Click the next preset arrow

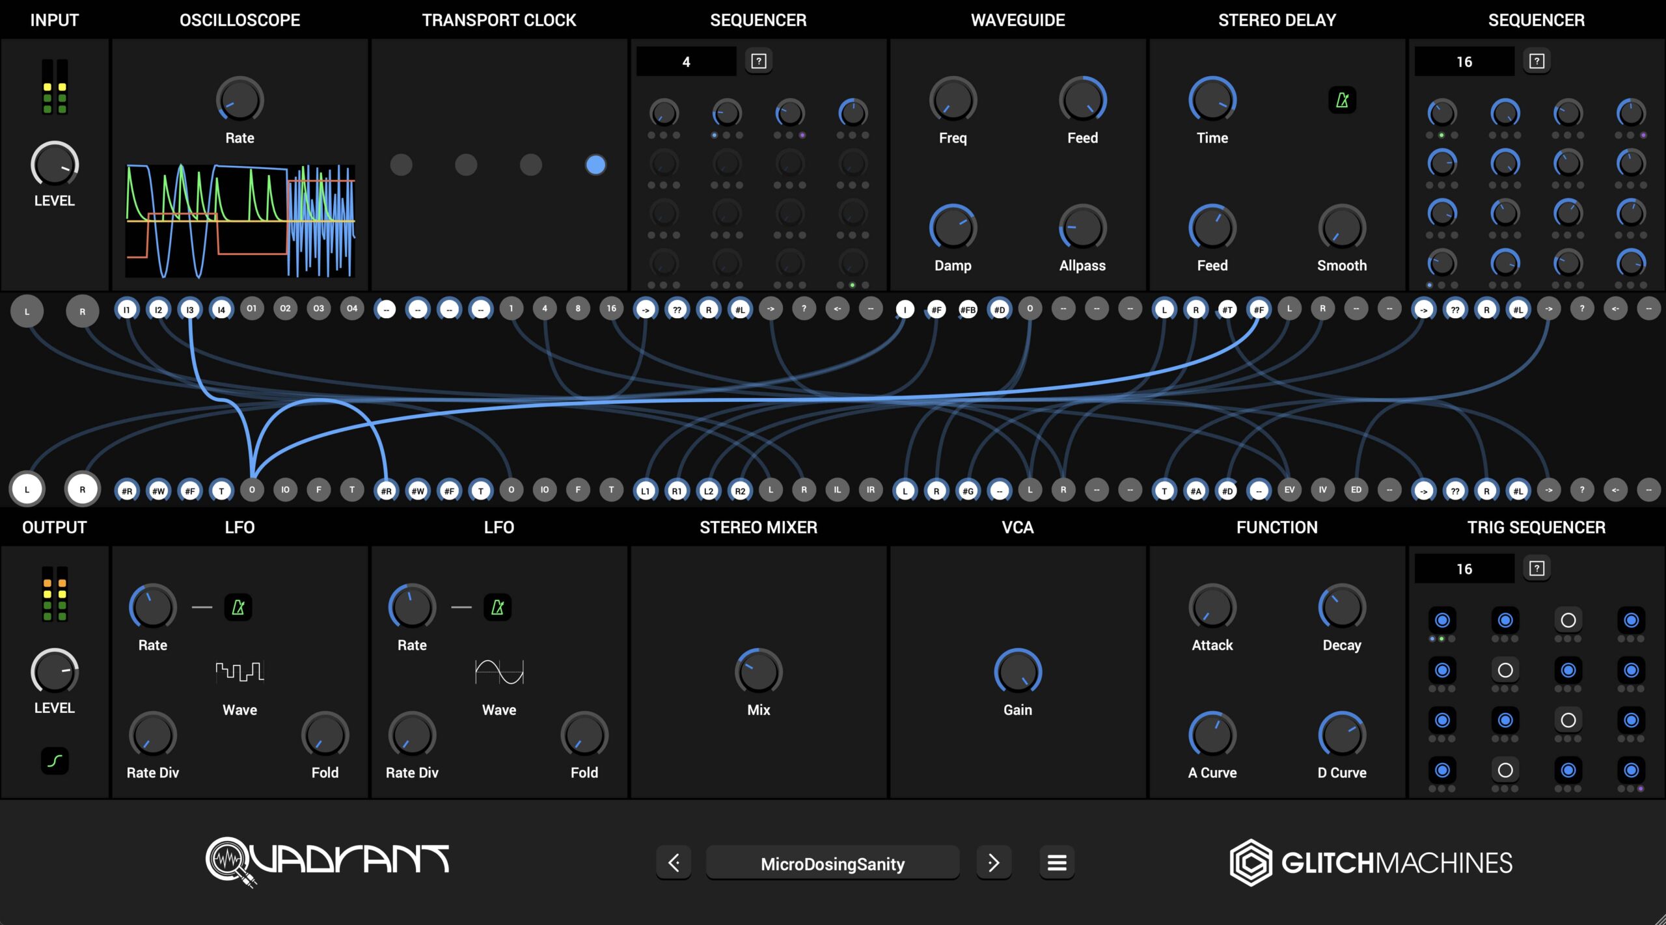tap(994, 861)
